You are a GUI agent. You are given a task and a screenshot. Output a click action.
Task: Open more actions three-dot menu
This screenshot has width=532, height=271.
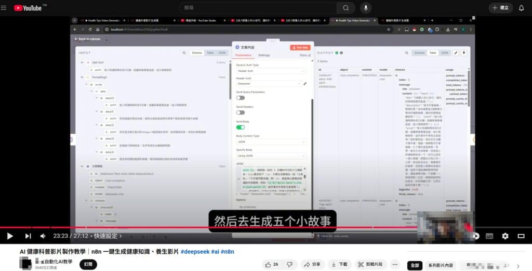(x=395, y=264)
